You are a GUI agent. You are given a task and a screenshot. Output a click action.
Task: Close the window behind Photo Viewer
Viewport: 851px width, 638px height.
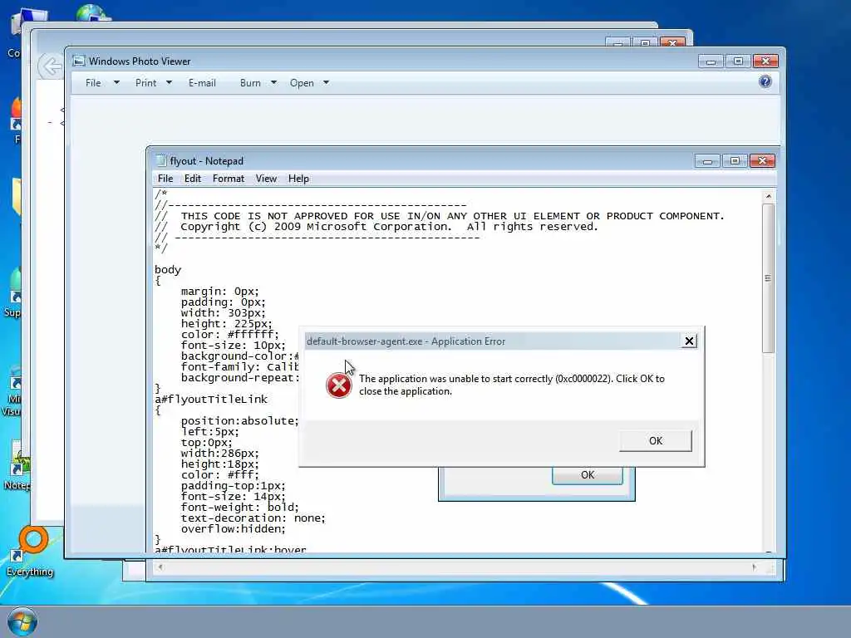671,43
